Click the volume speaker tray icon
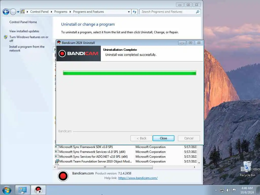Image resolution: width=260 pixels, height=195 pixels. pyautogui.click(x=228, y=190)
